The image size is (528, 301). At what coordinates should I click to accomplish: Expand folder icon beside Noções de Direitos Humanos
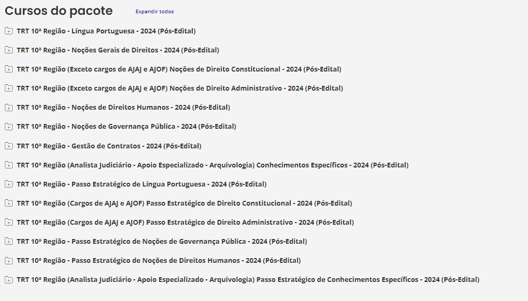point(8,108)
